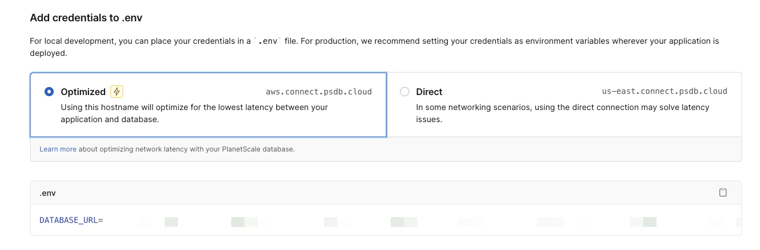Click the us-east.connect.psdb.cloud hostname
The image size is (760, 250).
point(664,92)
